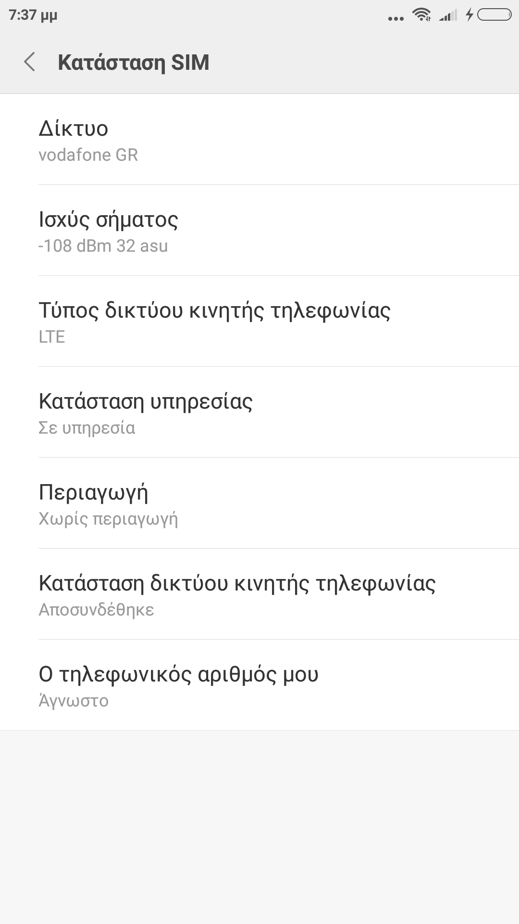Tap the charging bolt icon

(470, 15)
